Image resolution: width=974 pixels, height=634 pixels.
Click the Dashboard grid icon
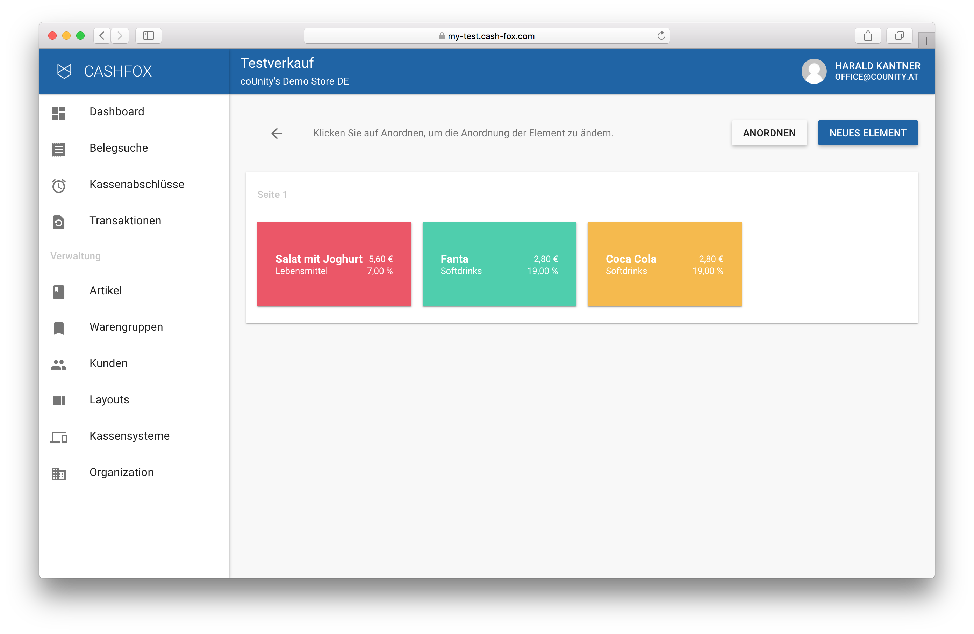point(58,113)
